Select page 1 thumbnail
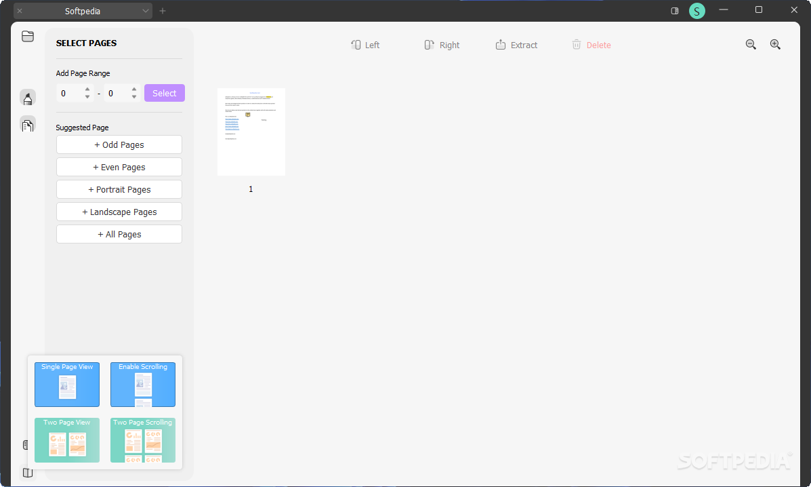The width and height of the screenshot is (811, 487). [251, 132]
